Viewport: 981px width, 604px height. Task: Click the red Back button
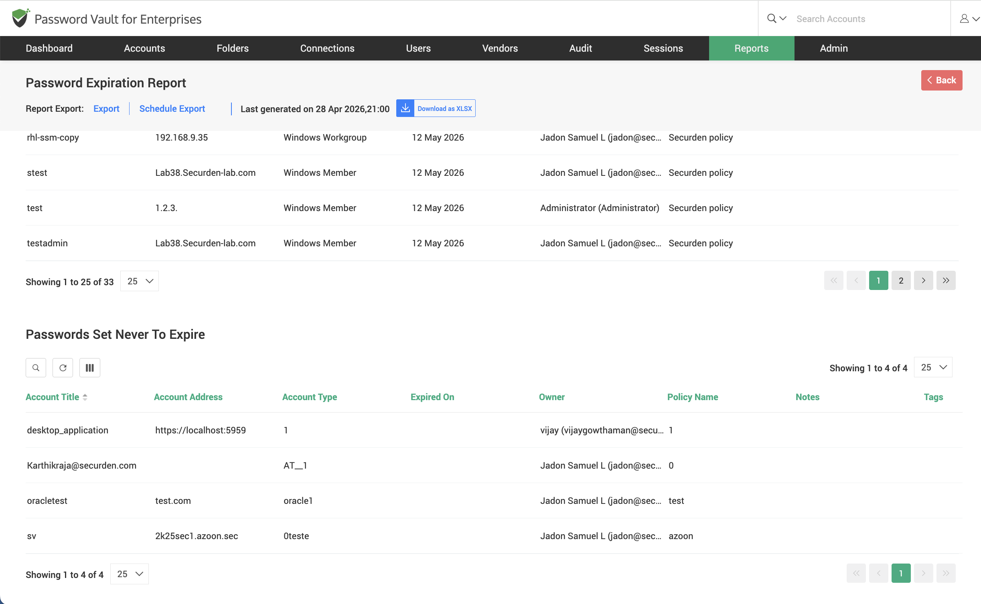click(x=942, y=80)
